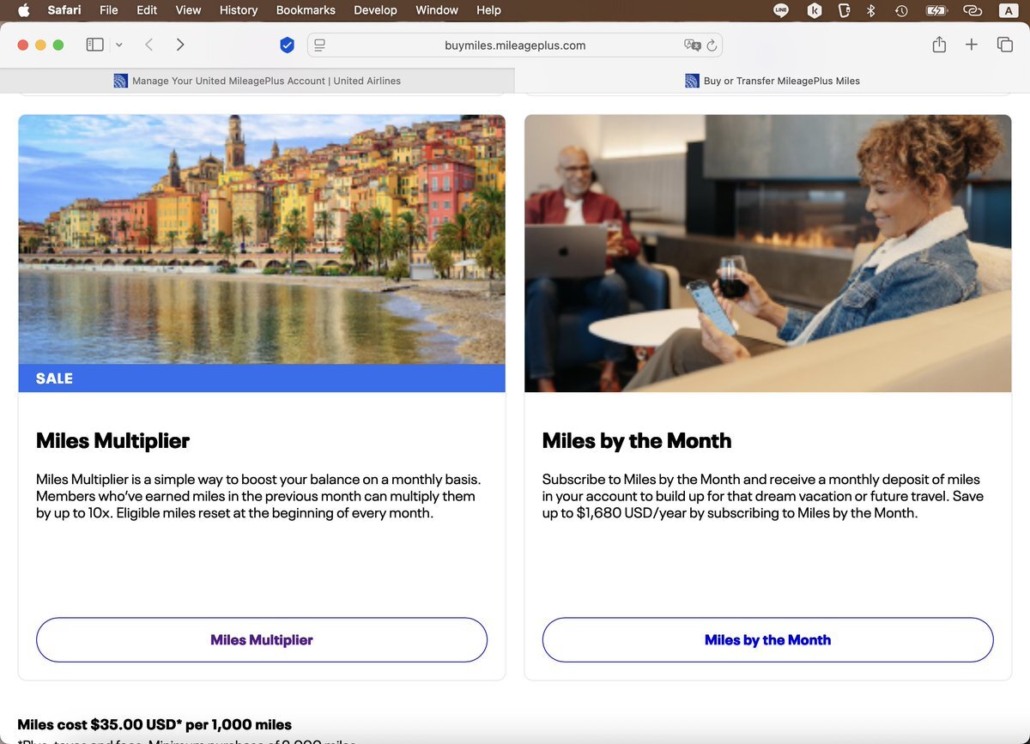Open the Time Machine status icon
Screen dimensions: 1030x744
901,10
